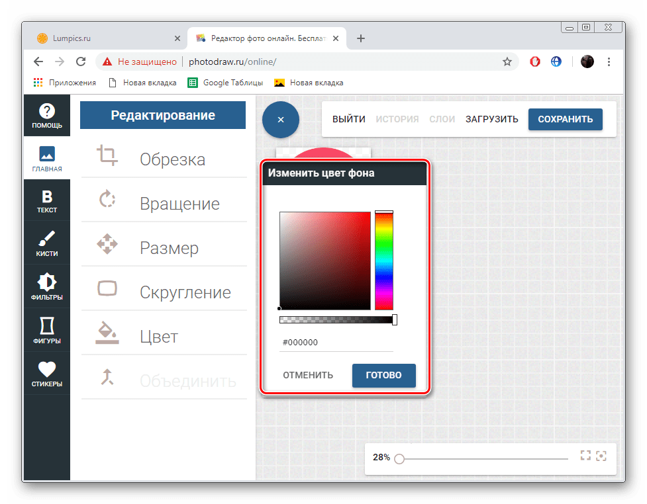Cancel color change with ОТМЕНИТЬ
Viewport: 647px width, 504px height.
(x=308, y=375)
